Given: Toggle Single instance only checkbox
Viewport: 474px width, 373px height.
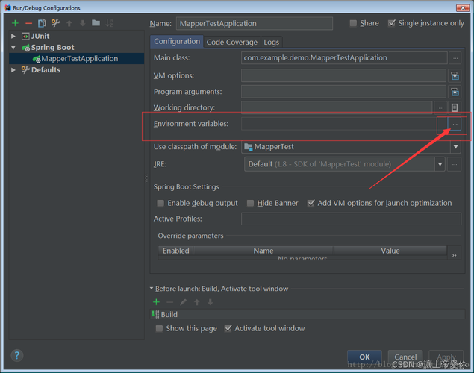Looking at the screenshot, I should [x=391, y=23].
